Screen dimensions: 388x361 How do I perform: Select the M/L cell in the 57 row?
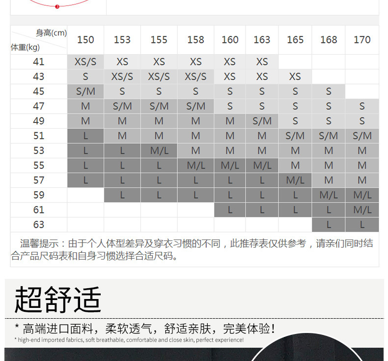pos(295,180)
